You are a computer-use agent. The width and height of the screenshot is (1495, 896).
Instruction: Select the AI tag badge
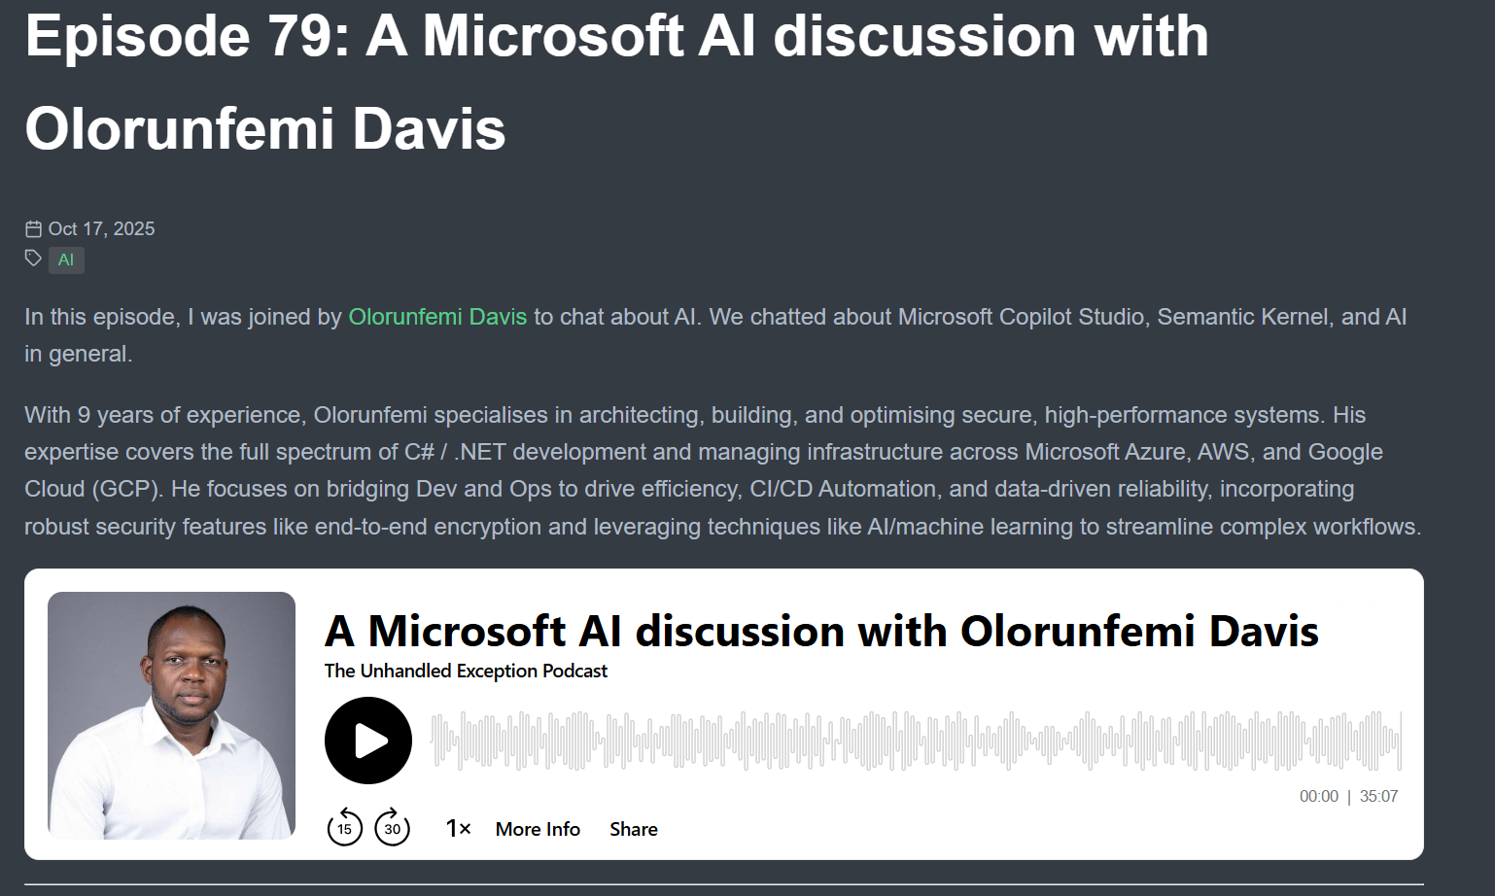click(66, 260)
